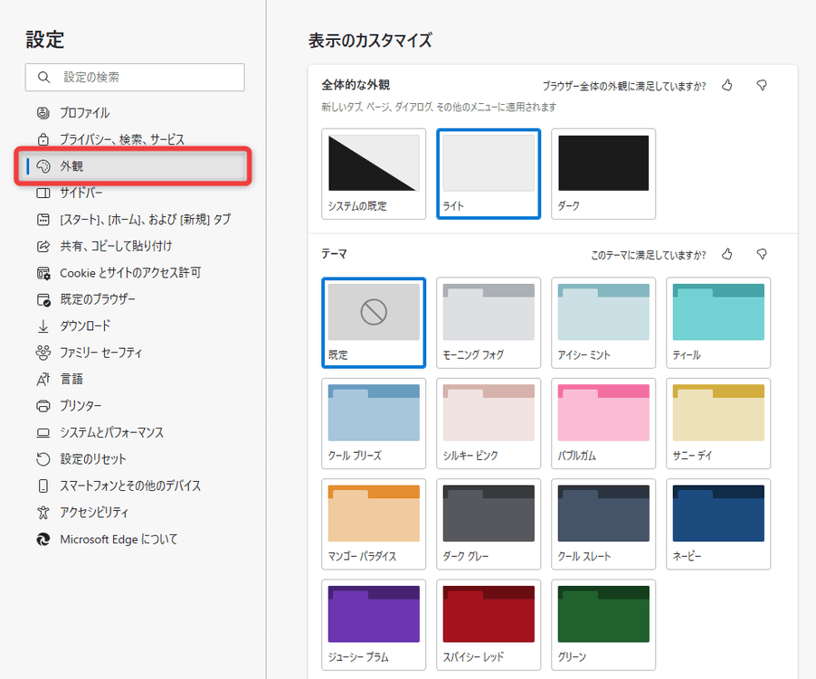Select the システムの既定 appearance option
This screenshot has width=816, height=679.
374,174
